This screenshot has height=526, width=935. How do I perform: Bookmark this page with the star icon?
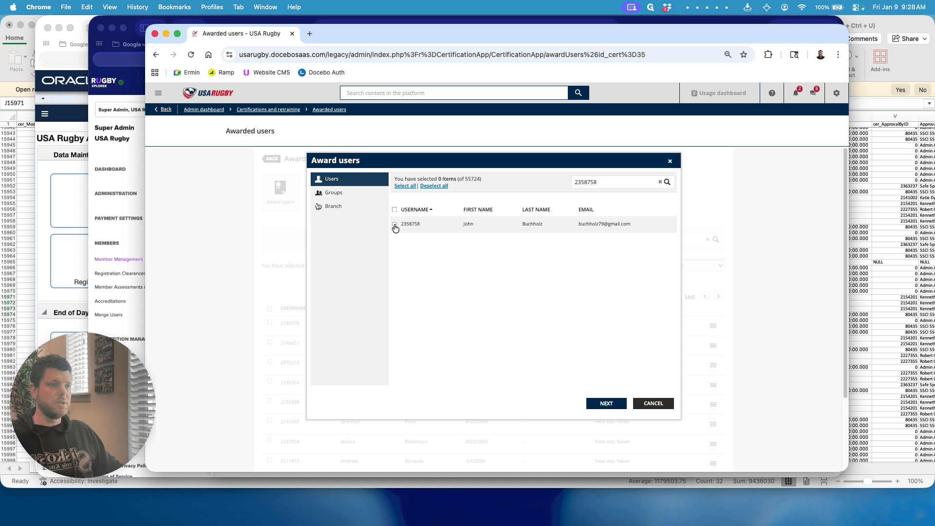[744, 55]
